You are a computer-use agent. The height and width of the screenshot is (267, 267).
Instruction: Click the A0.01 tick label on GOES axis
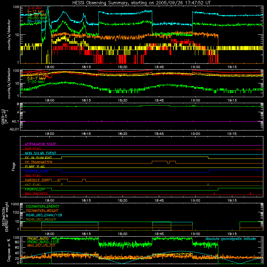(14, 129)
